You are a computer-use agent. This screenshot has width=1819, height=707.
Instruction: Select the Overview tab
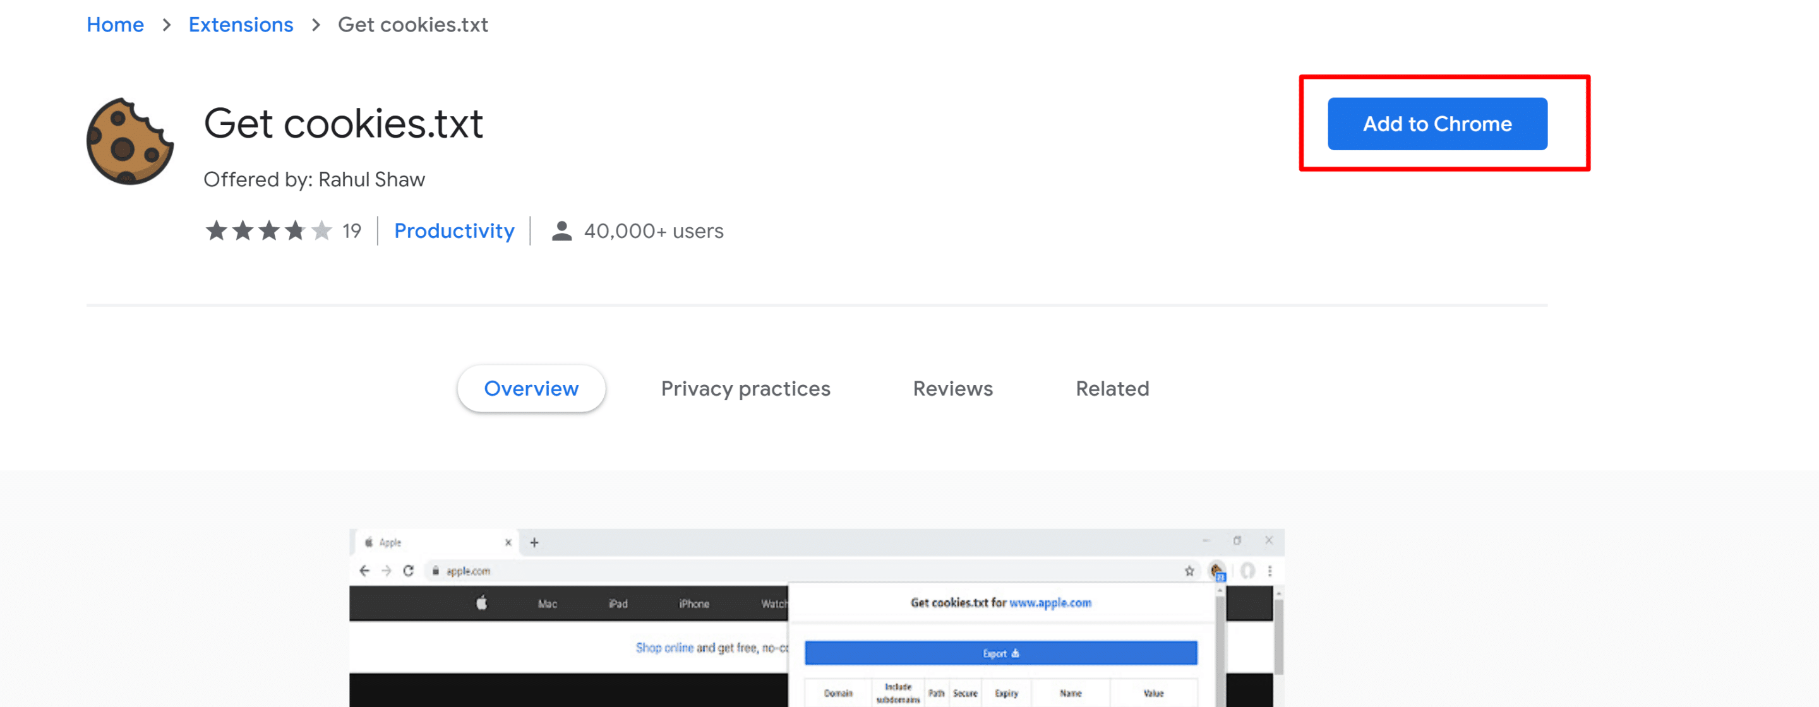click(531, 388)
